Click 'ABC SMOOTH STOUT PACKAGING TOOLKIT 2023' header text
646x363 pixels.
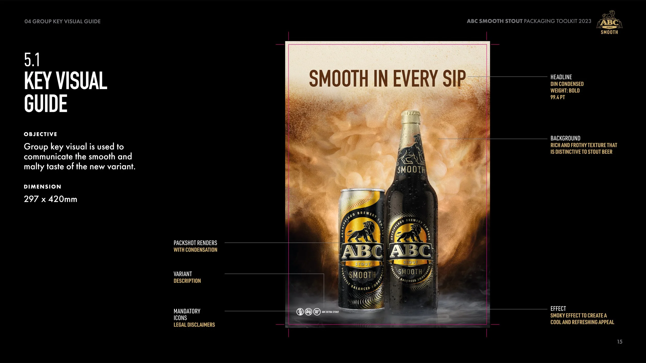click(x=529, y=21)
